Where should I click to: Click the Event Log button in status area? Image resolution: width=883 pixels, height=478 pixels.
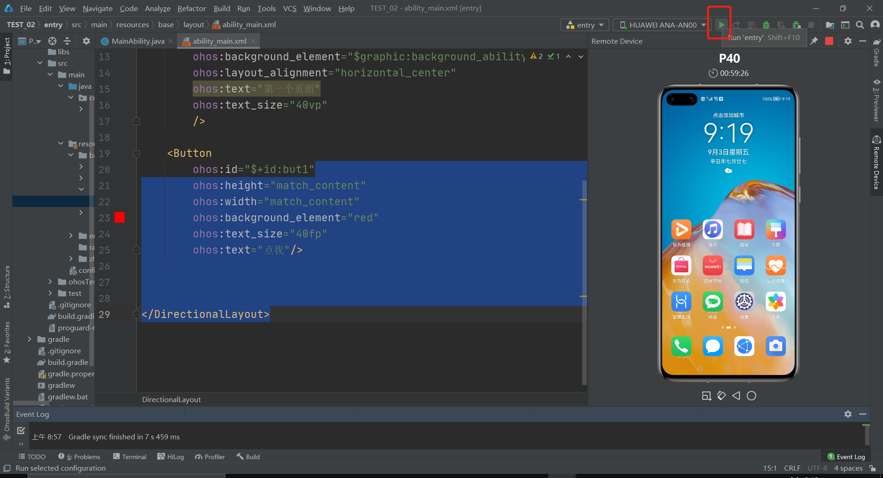pos(846,457)
